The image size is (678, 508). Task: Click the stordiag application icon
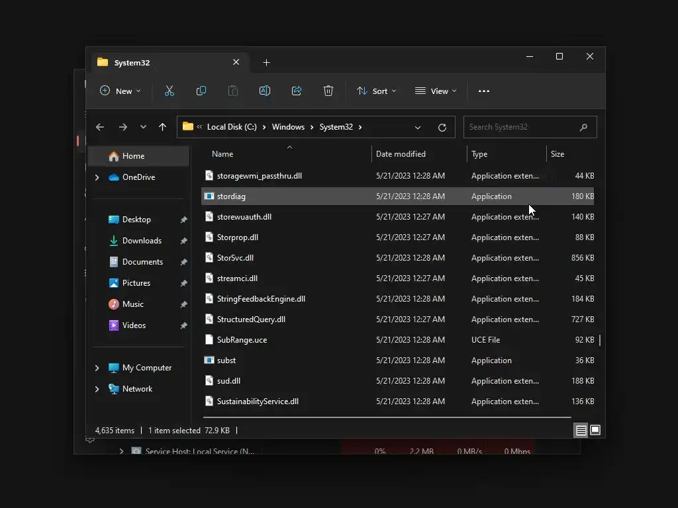pyautogui.click(x=209, y=196)
